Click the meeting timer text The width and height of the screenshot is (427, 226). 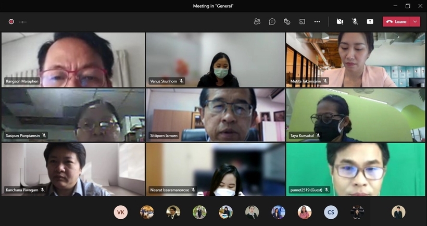[x=22, y=22]
